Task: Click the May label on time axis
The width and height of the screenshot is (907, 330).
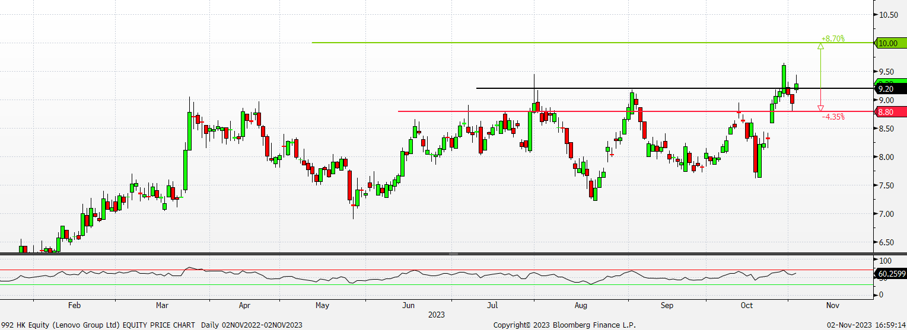Action: tap(322, 306)
